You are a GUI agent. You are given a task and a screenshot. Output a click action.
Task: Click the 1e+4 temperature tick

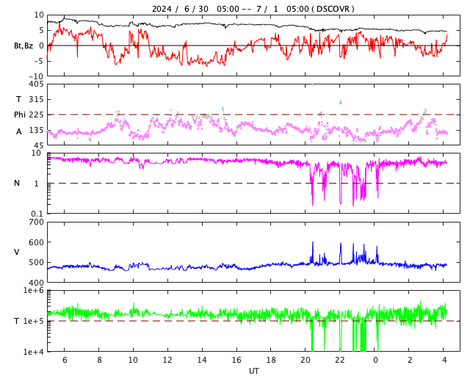34,352
